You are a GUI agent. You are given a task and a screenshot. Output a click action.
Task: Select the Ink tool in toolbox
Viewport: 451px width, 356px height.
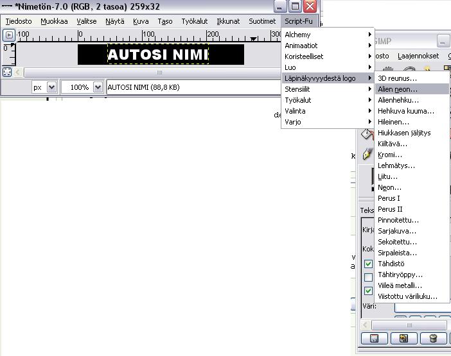[x=367, y=154]
